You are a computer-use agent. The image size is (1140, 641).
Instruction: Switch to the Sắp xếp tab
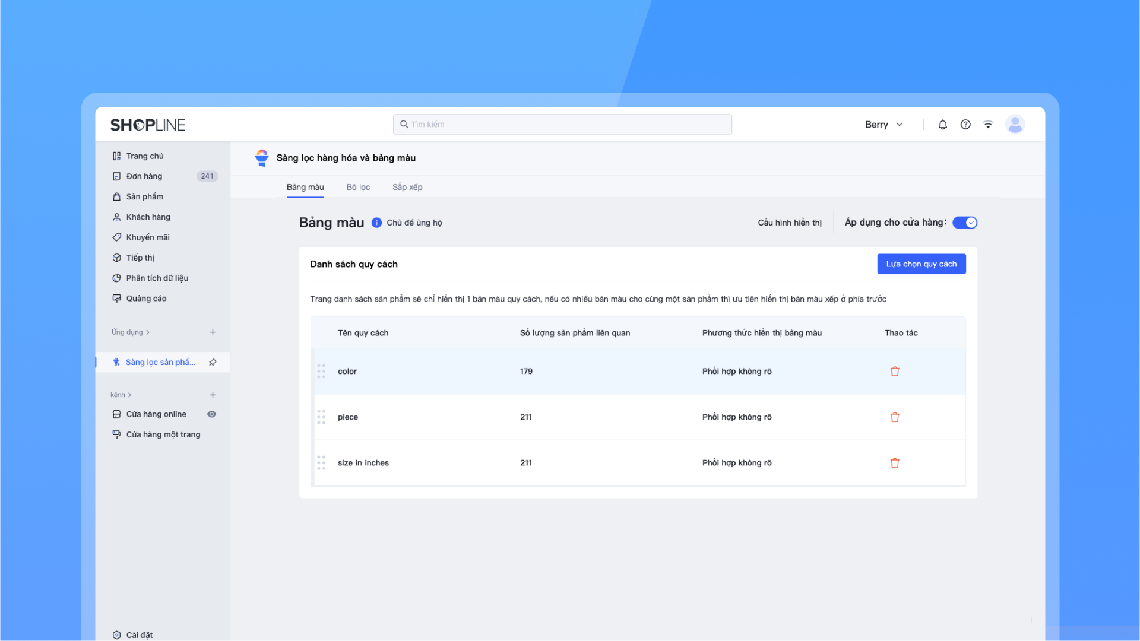point(407,187)
